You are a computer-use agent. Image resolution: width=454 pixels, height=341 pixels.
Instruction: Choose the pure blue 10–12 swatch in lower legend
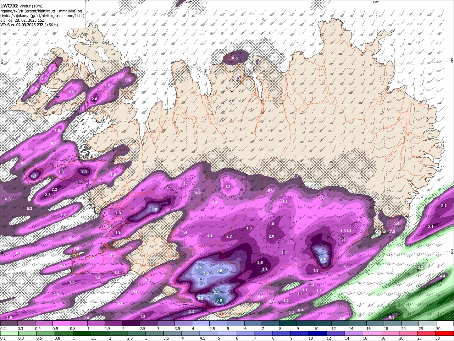317,334
